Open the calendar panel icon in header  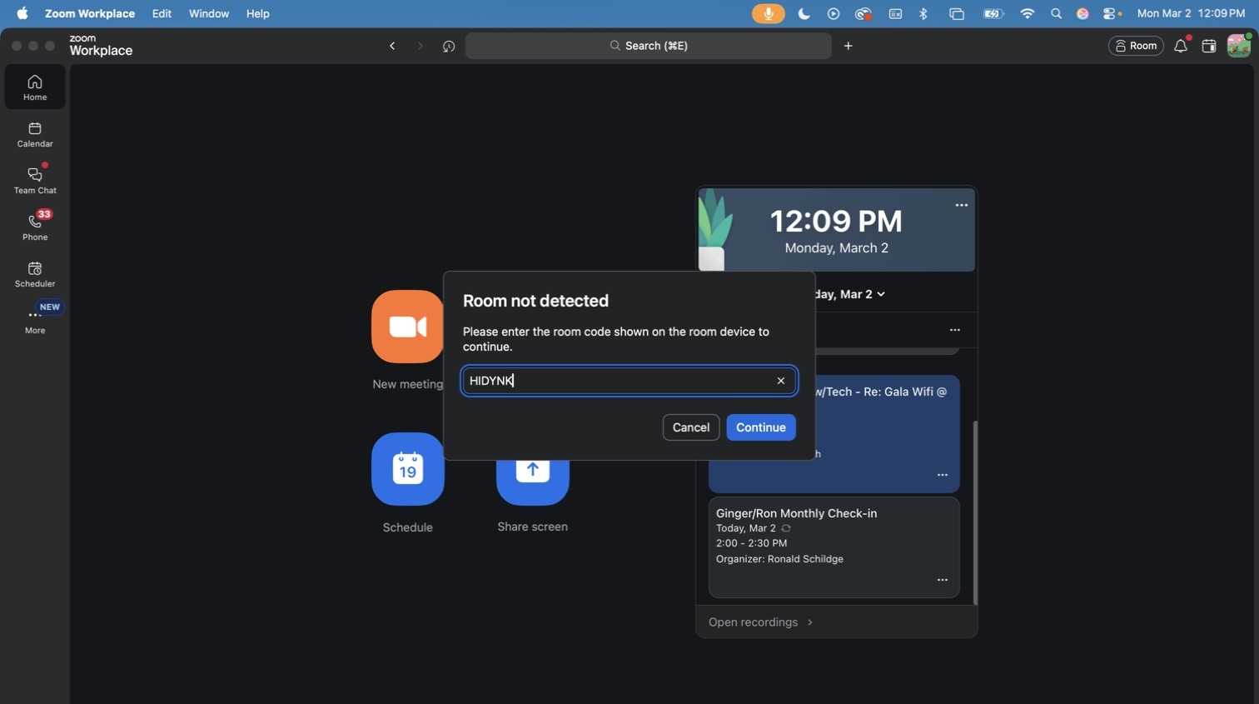click(x=1209, y=47)
